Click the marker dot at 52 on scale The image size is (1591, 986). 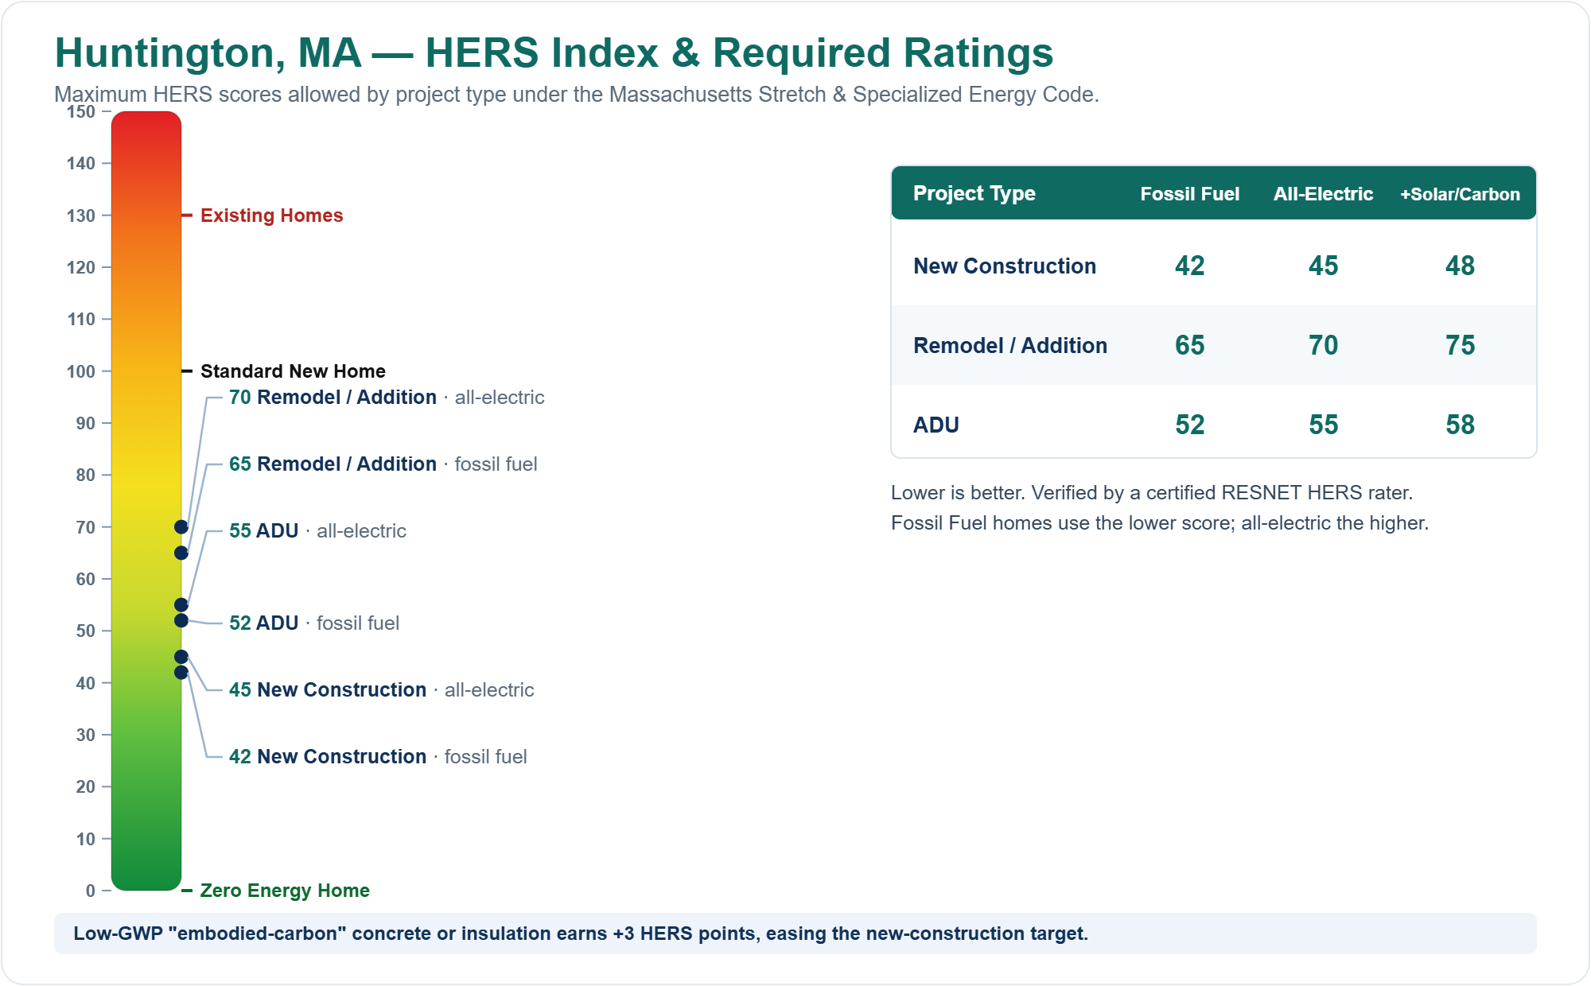pyautogui.click(x=181, y=620)
